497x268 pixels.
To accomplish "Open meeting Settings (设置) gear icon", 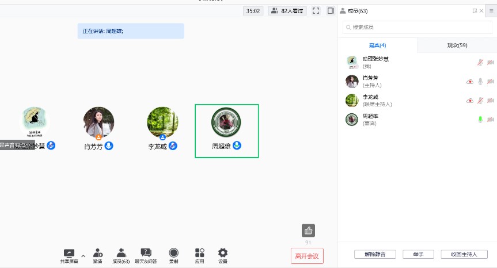I will 222,253.
